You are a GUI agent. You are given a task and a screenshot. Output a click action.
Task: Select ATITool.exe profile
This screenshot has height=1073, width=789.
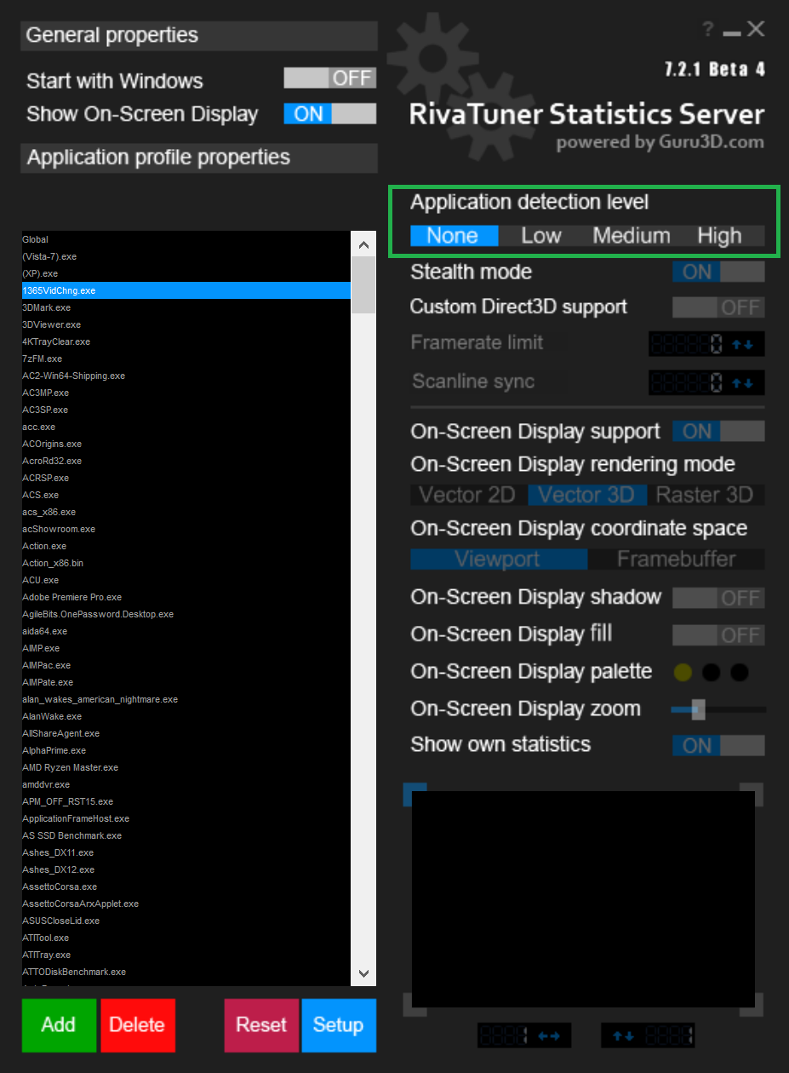pos(186,938)
